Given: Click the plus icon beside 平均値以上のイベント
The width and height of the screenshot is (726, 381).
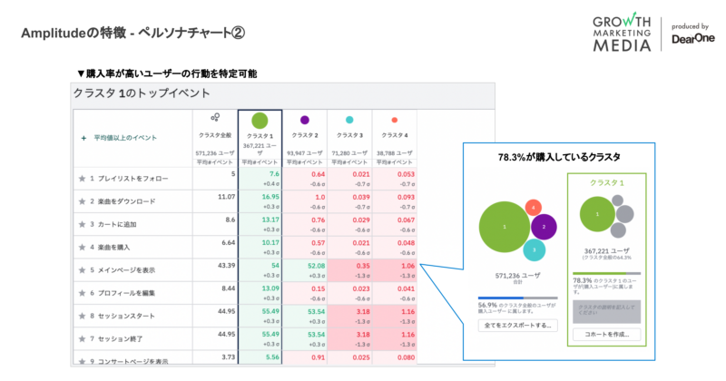Looking at the screenshot, I should [x=83, y=138].
